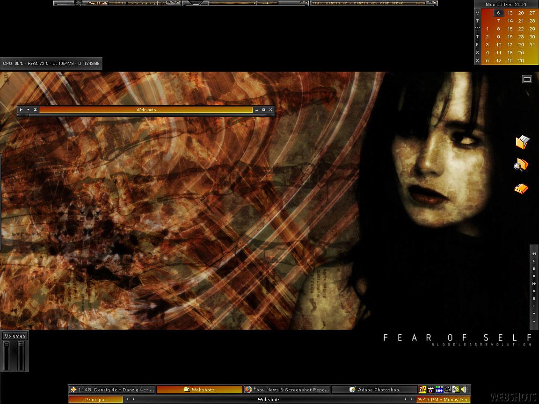Image resolution: width=539 pixels, height=404 pixels.
Task: Adjust the left Volumen slider
Action: pos(7,356)
